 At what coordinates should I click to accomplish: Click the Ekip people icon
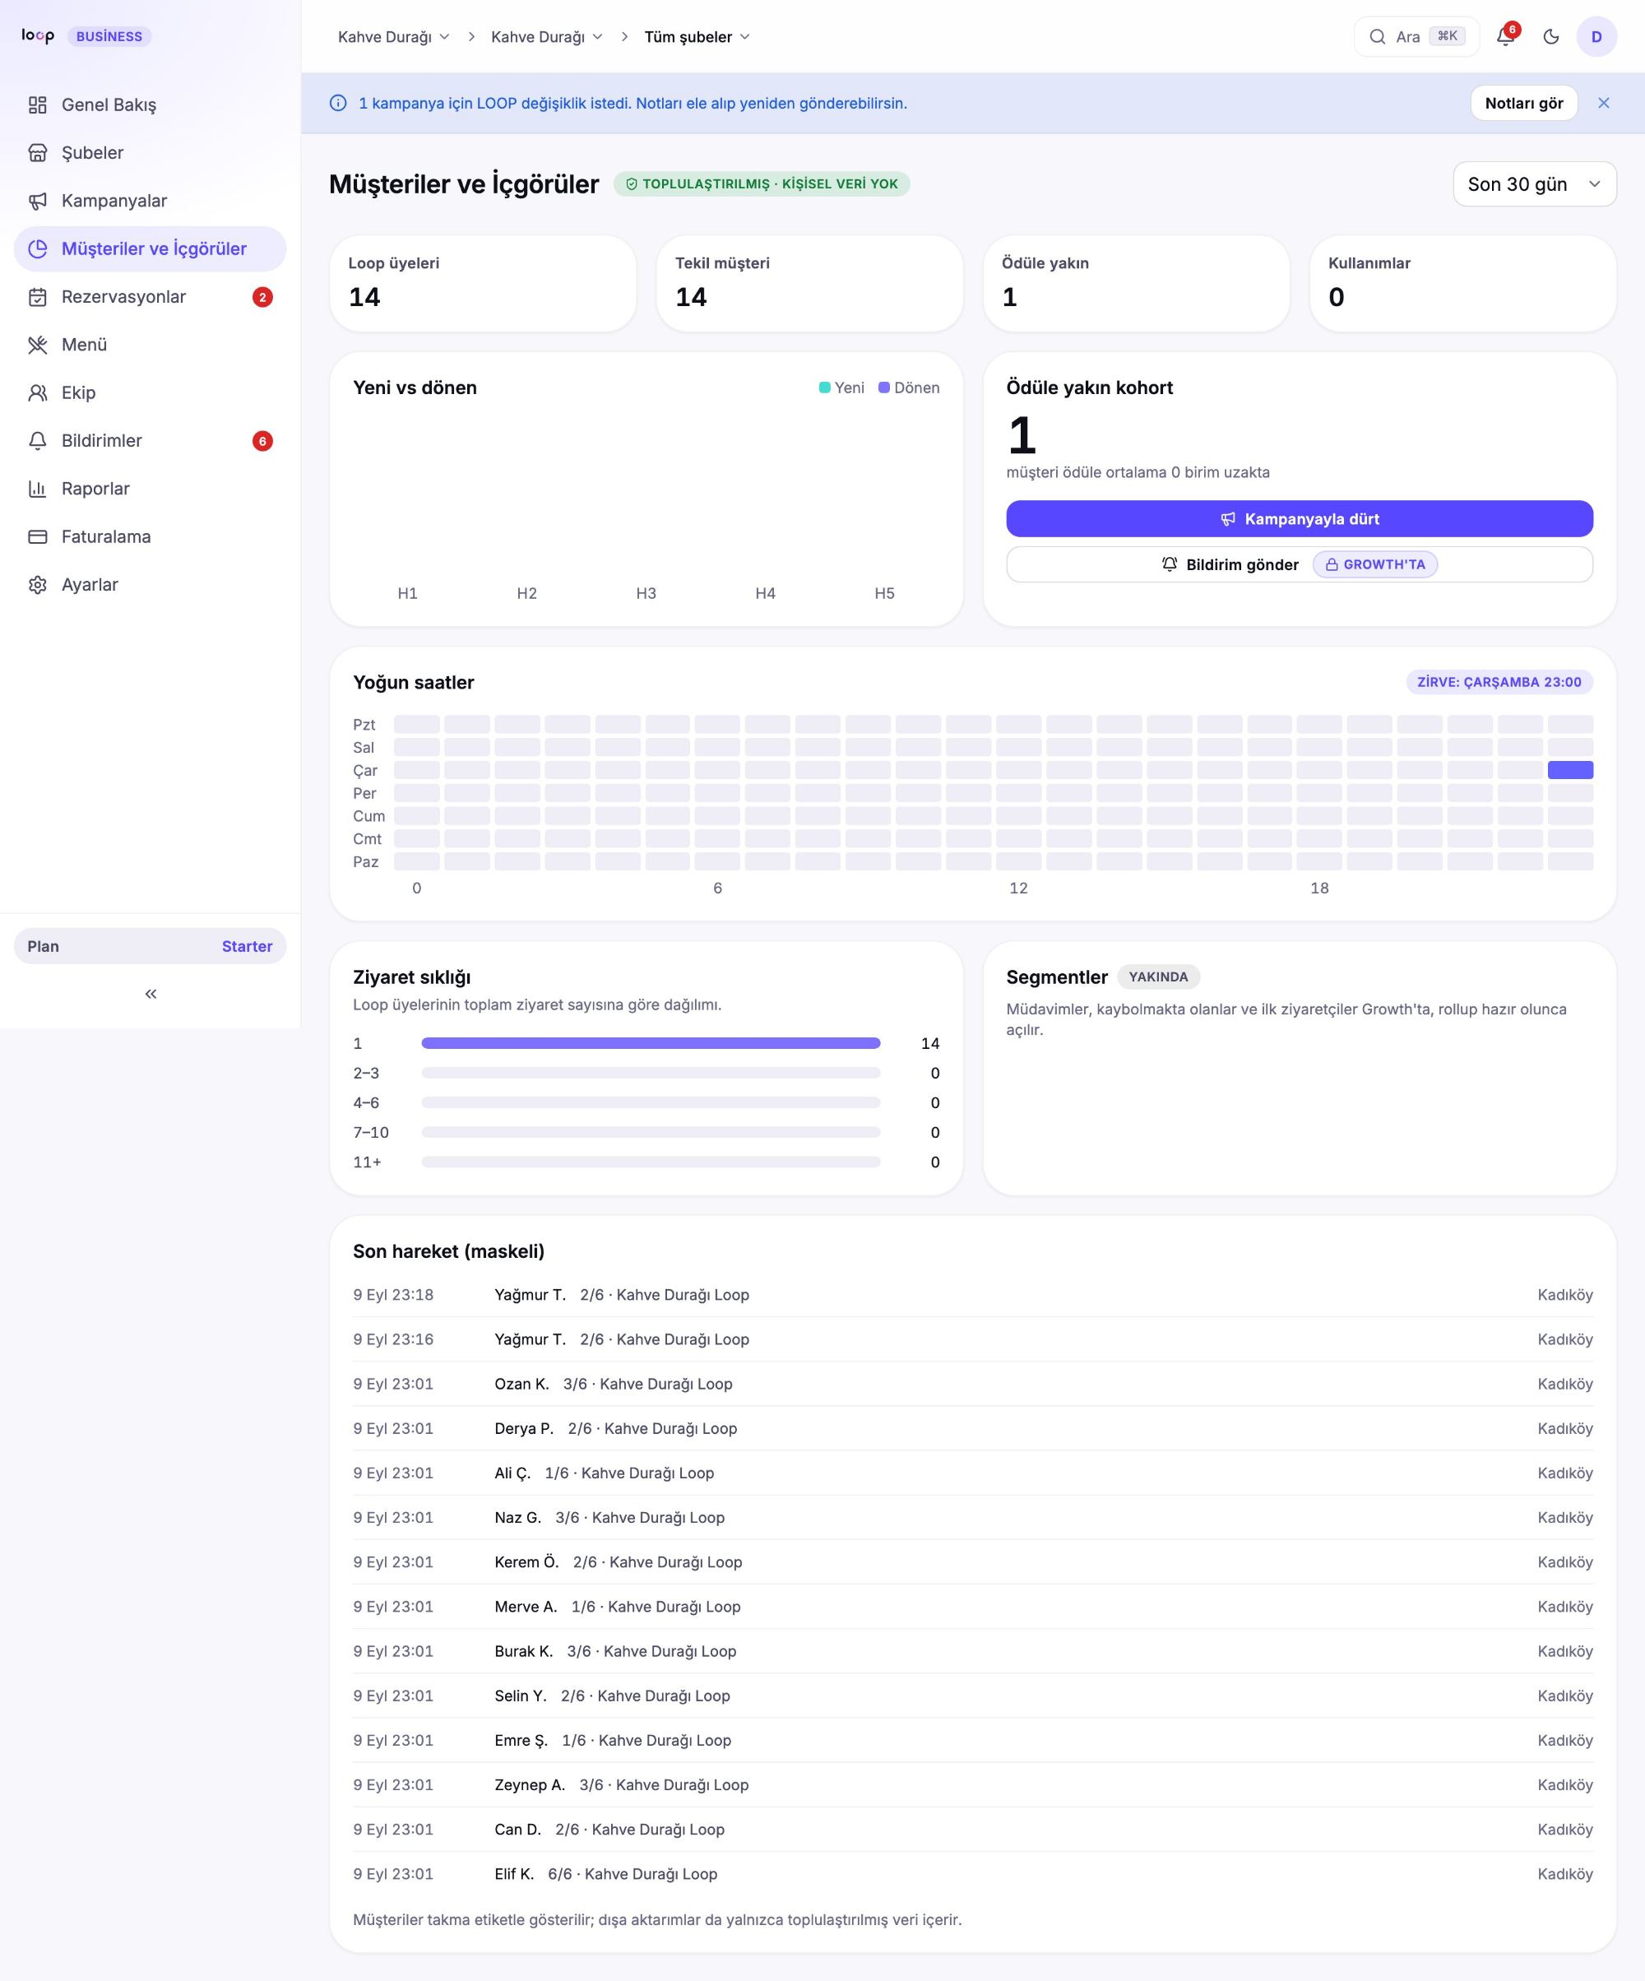point(38,393)
